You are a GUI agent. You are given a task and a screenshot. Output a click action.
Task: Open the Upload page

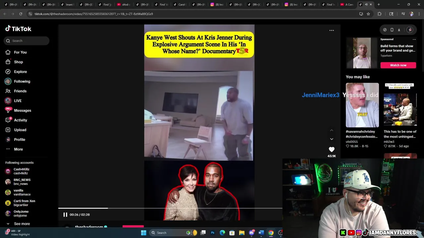(x=20, y=130)
